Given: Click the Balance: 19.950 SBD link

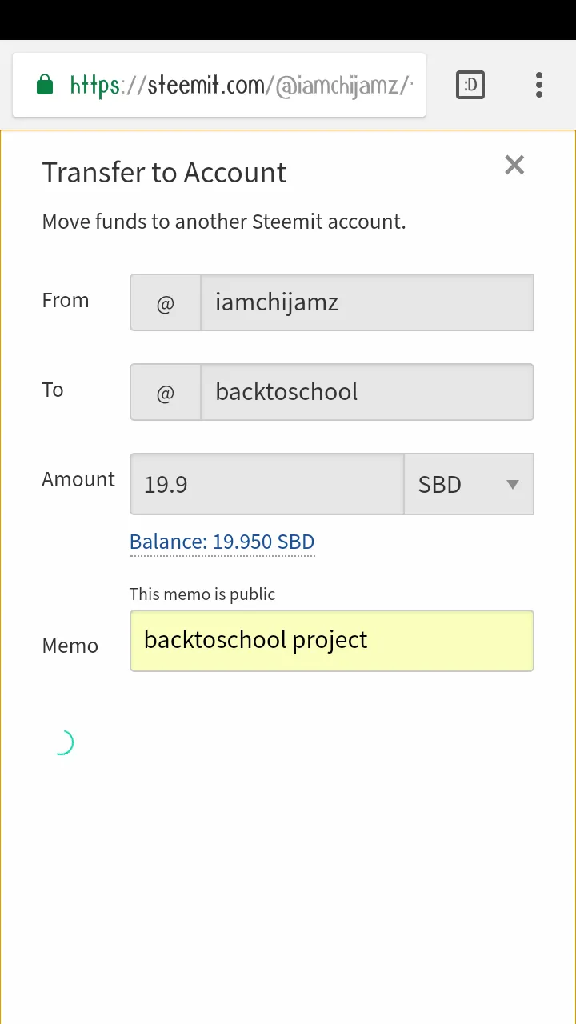Looking at the screenshot, I should tap(222, 542).
